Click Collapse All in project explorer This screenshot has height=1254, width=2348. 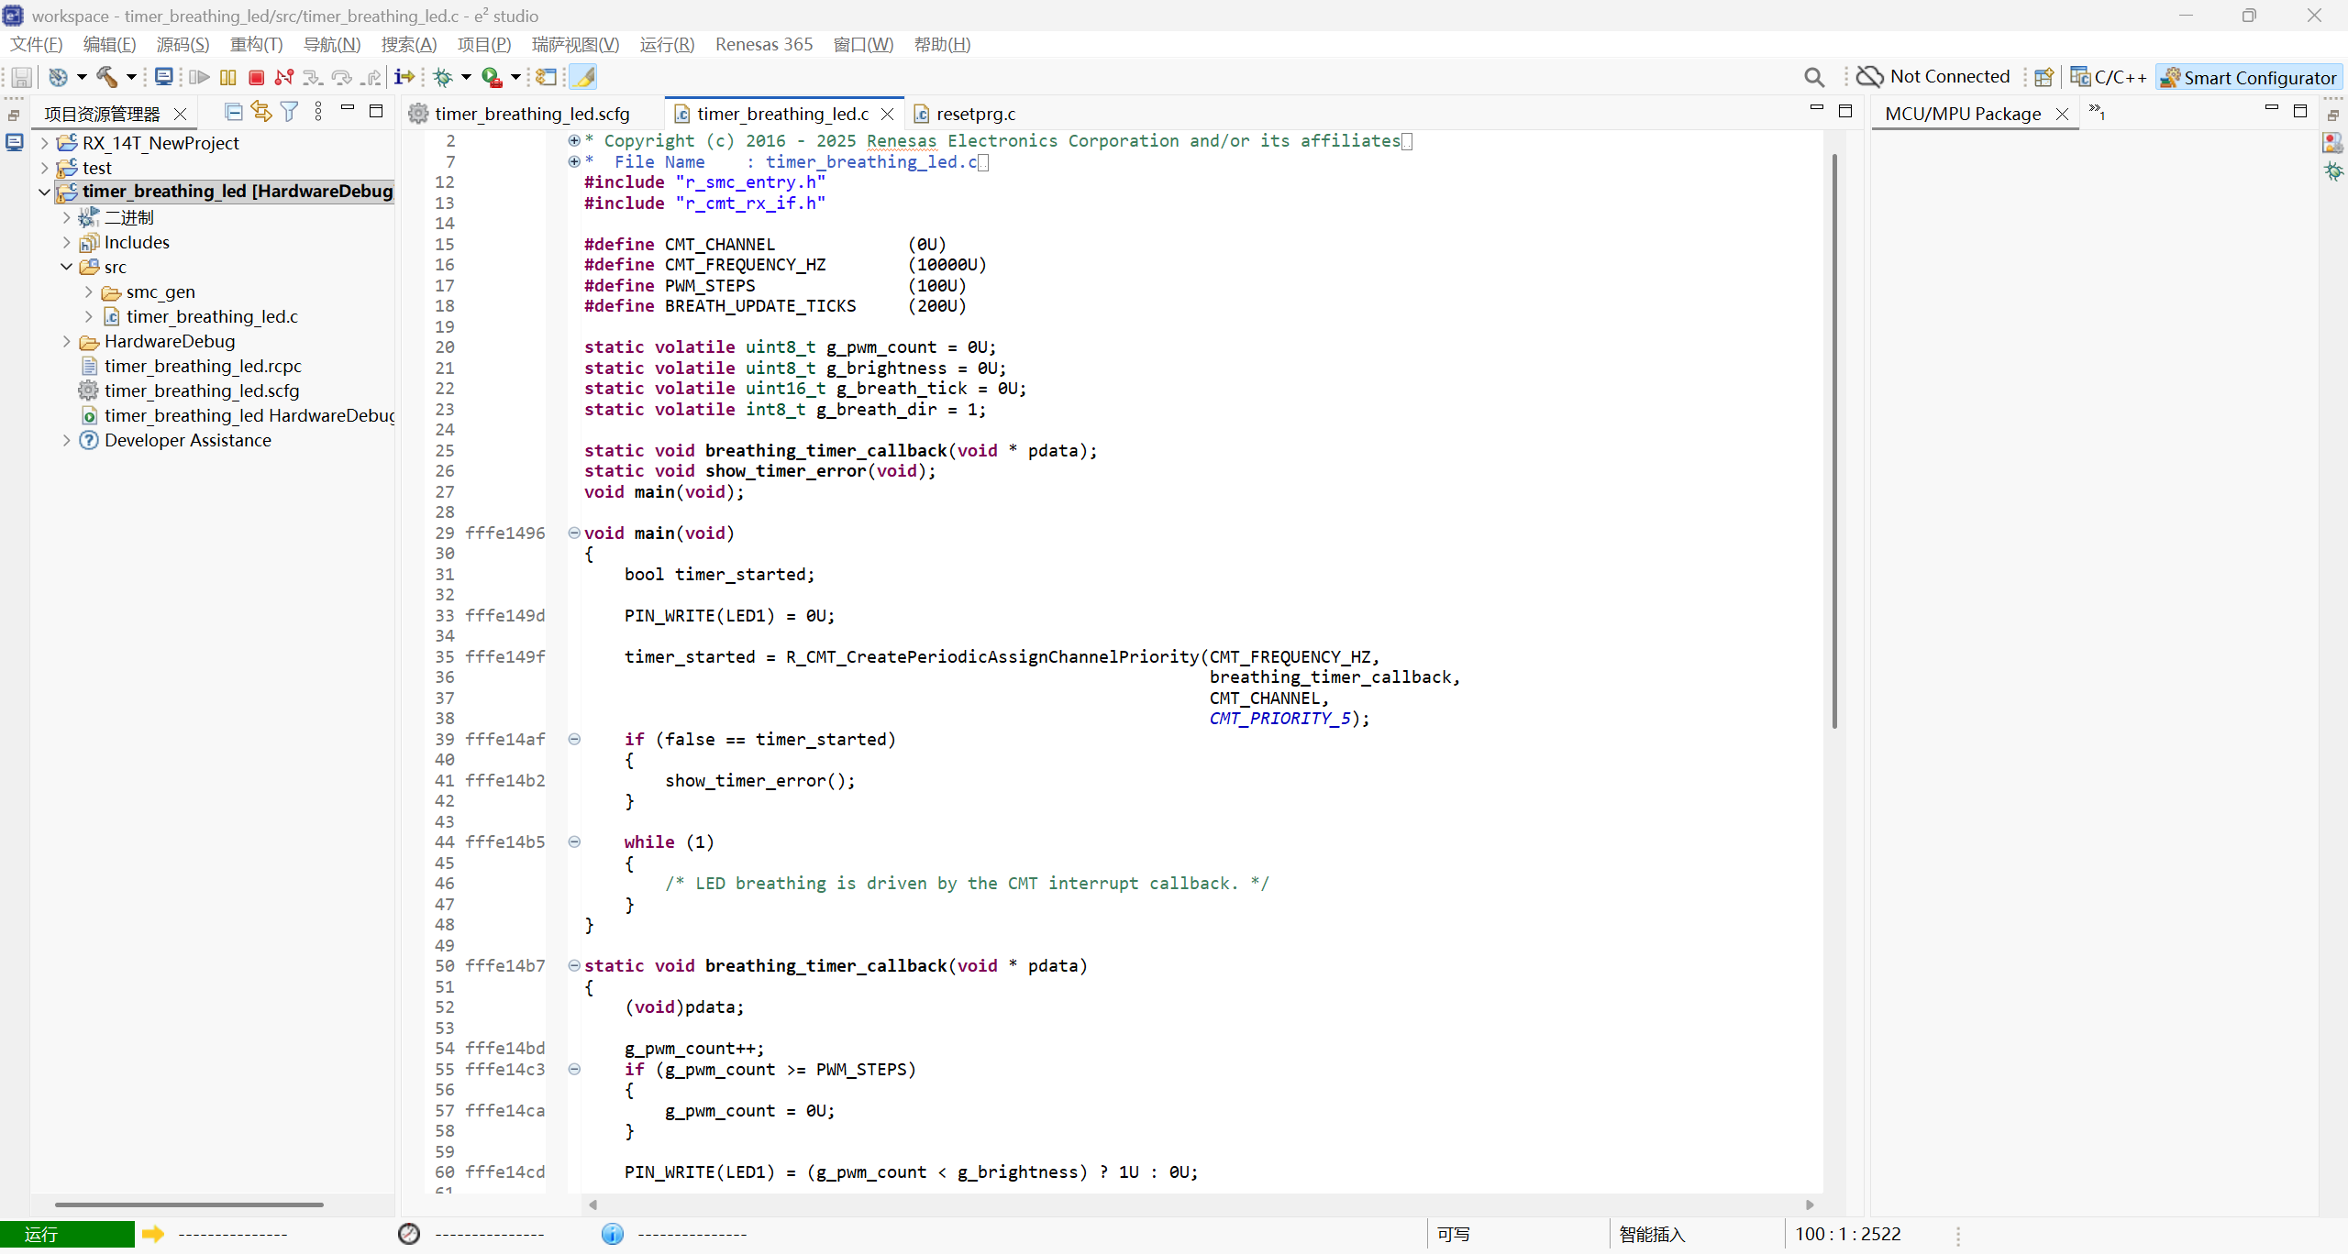(x=234, y=112)
